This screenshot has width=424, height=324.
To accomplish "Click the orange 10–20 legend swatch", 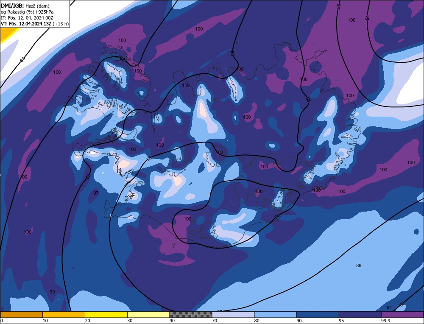I will 64,315.
